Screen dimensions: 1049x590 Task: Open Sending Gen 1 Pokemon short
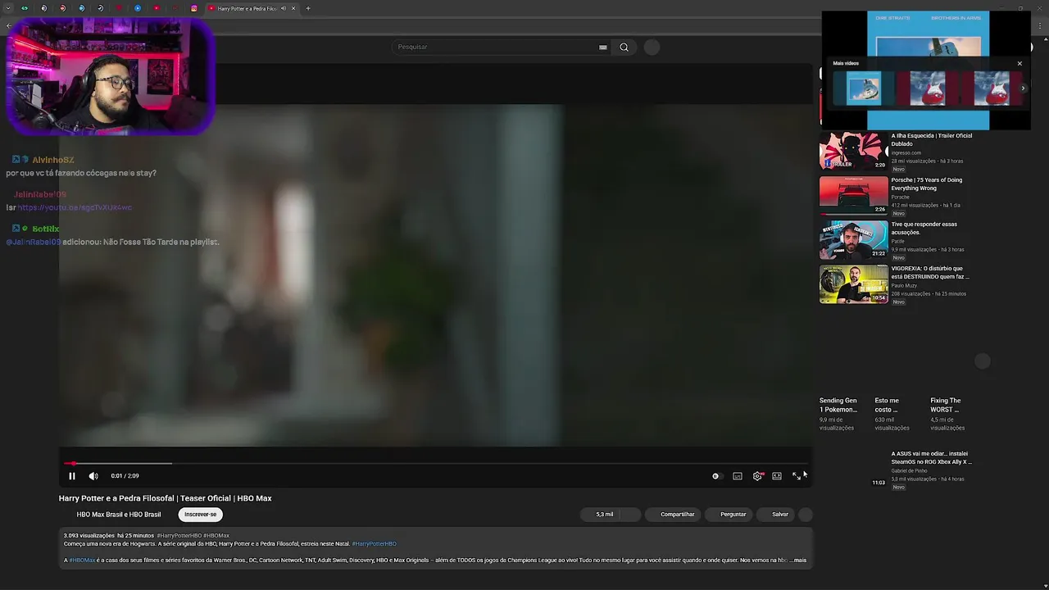coord(838,405)
